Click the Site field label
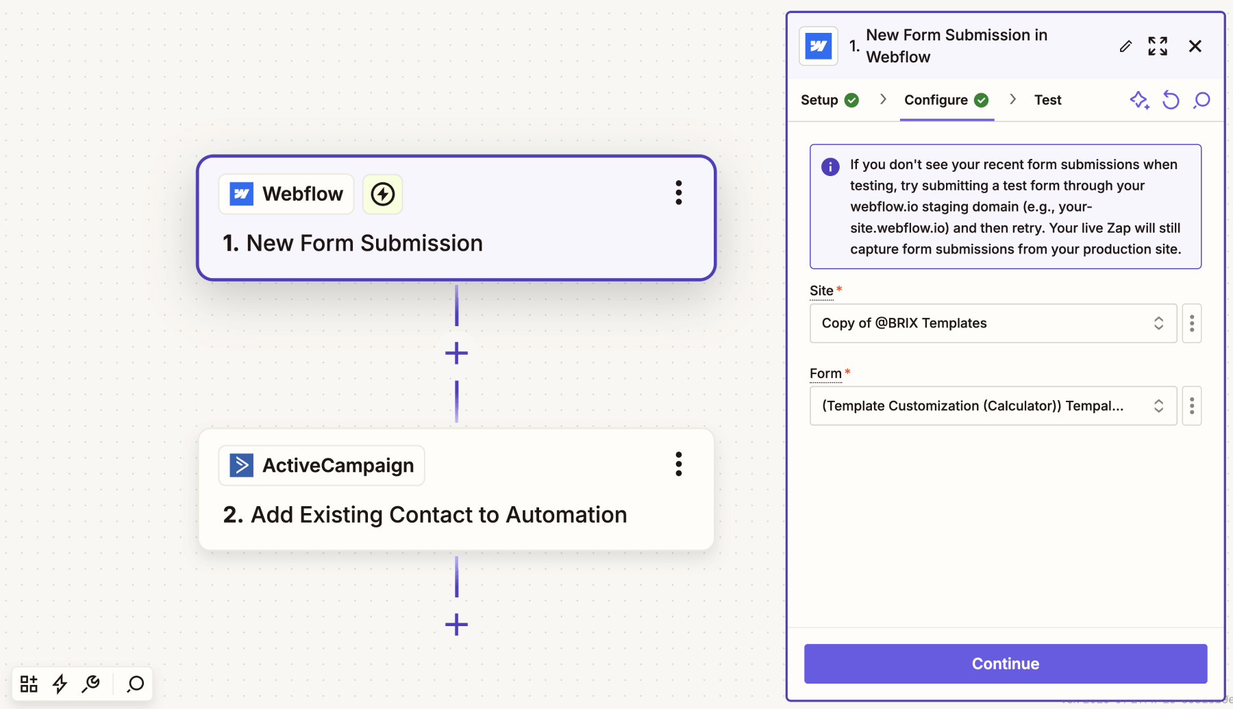1233x709 pixels. pos(821,290)
